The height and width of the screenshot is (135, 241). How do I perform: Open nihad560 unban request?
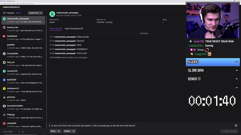pos(23,125)
